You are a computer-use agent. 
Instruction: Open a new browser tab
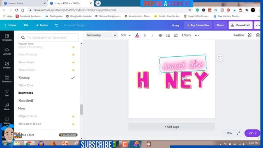tap(98, 3)
